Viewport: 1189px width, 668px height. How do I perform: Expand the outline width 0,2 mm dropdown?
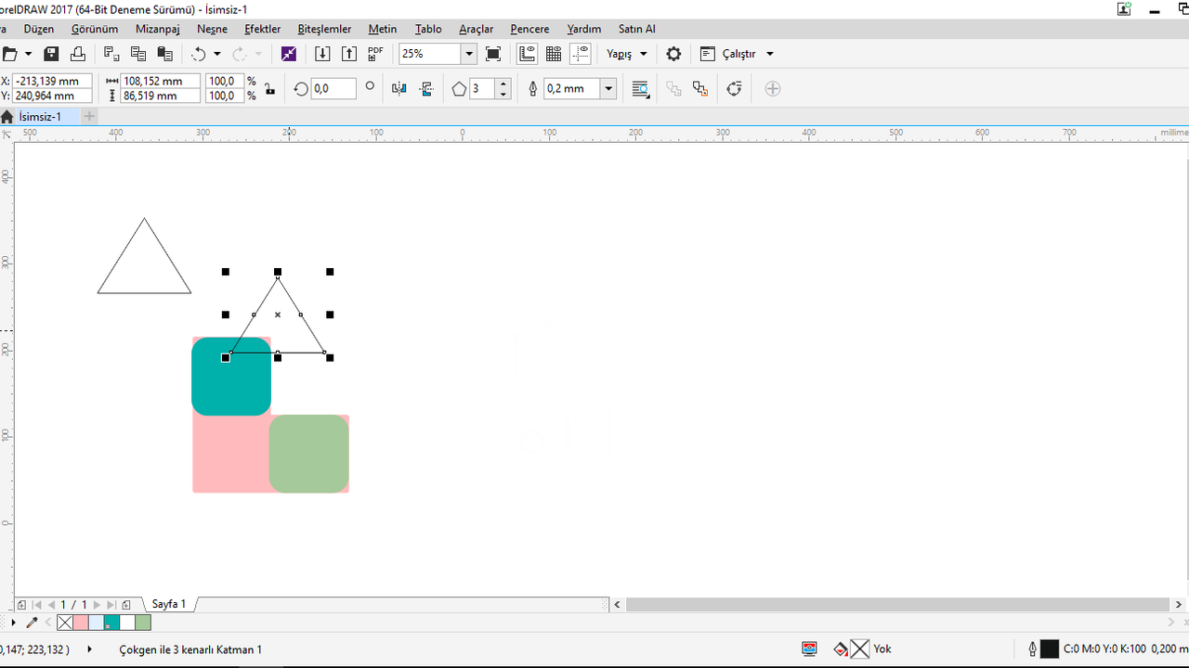click(608, 89)
